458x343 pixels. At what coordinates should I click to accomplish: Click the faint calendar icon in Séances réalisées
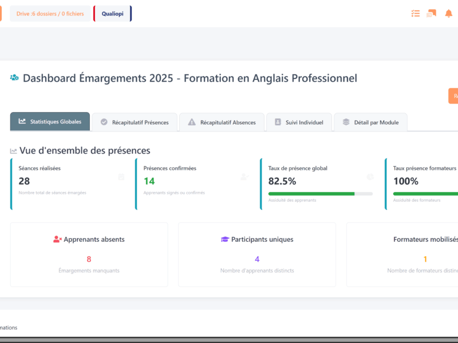pyautogui.click(x=121, y=177)
